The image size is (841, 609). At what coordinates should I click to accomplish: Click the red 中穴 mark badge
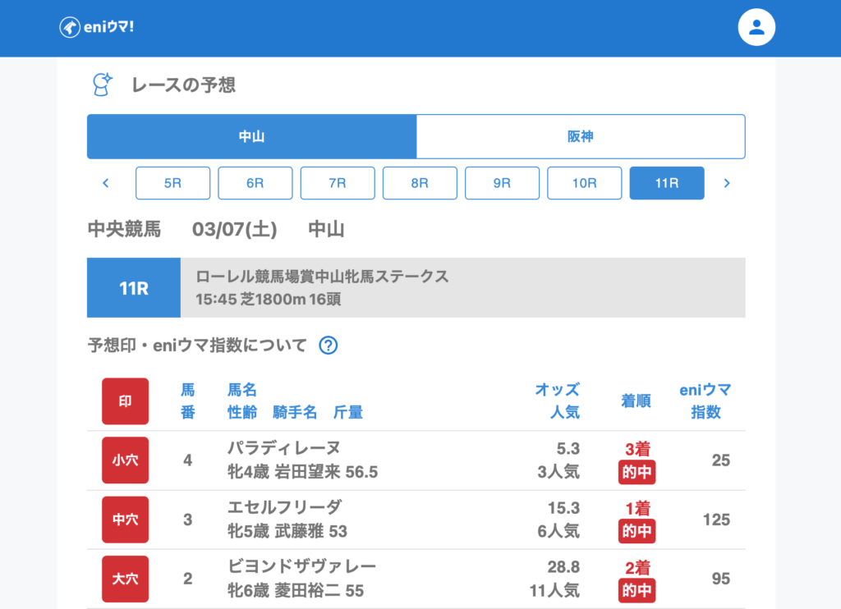click(x=125, y=520)
